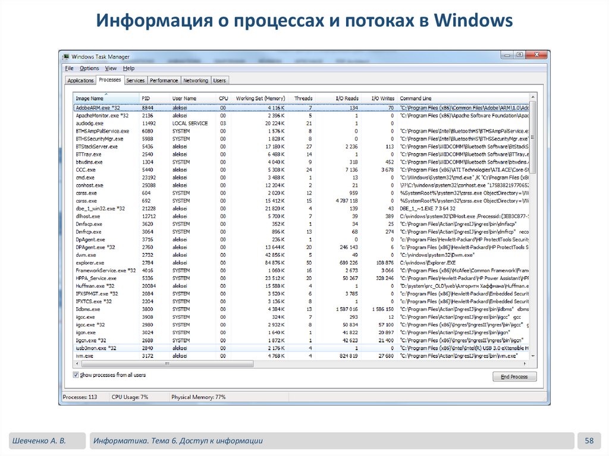Click the CPU Usage: 7% status entry
The width and height of the screenshot is (609, 456).
click(x=130, y=397)
